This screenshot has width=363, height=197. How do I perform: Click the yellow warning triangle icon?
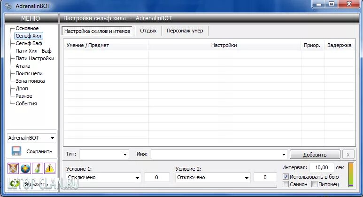click(x=49, y=168)
